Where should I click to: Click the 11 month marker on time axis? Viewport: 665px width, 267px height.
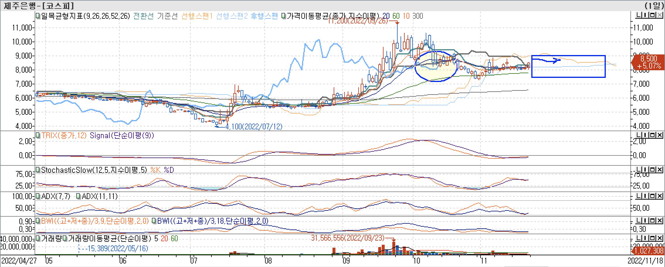[x=484, y=260]
